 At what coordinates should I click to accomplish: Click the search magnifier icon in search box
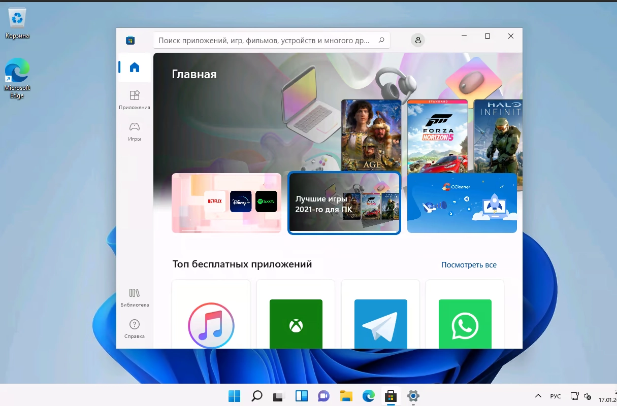pos(381,40)
